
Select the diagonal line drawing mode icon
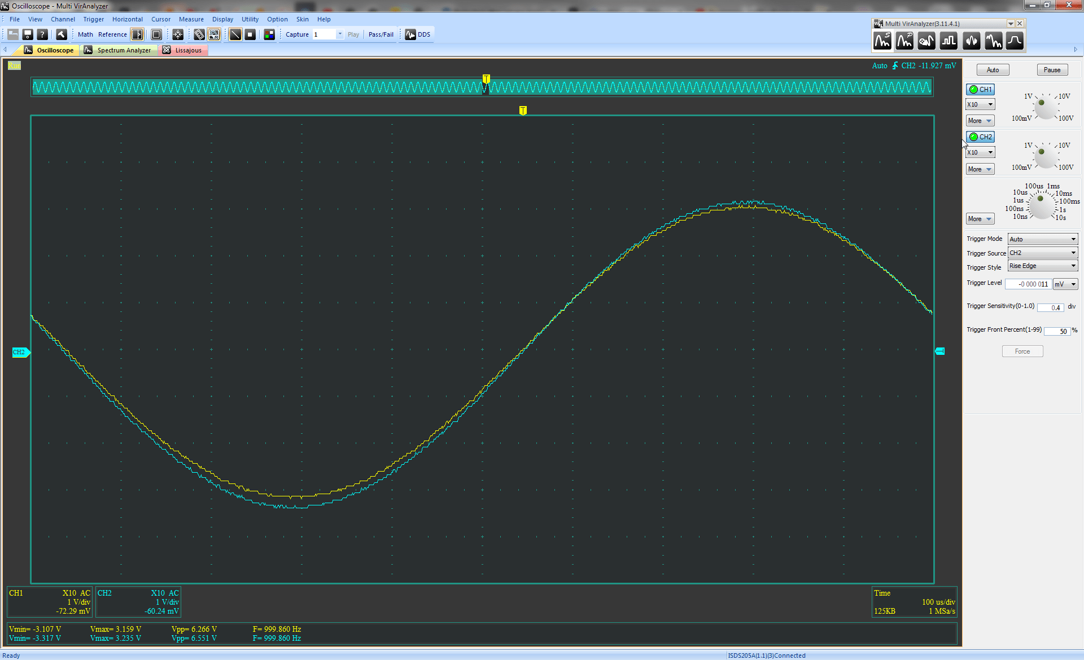(235, 34)
